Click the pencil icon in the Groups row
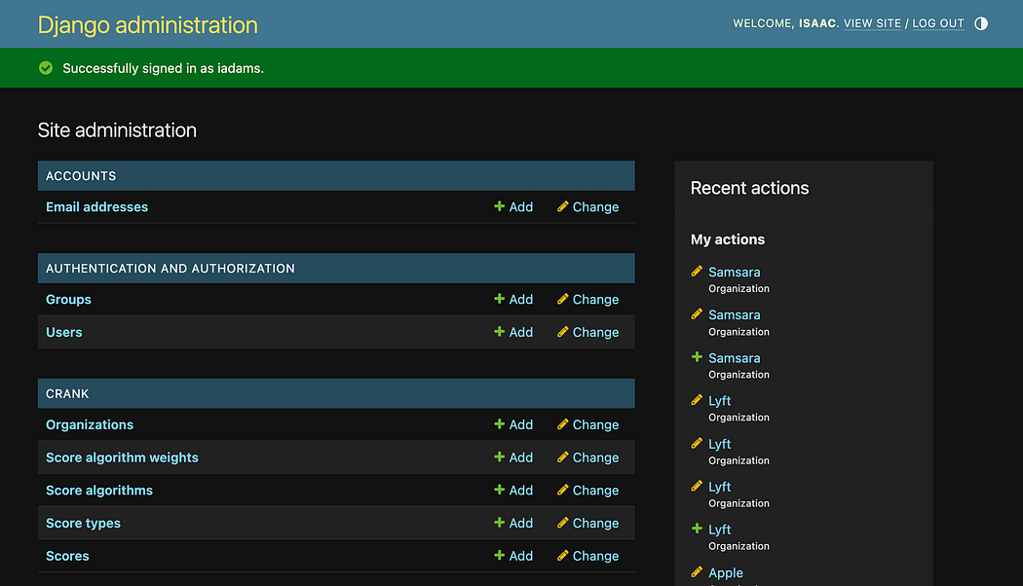Viewport: 1023px width, 586px height. pyautogui.click(x=562, y=299)
